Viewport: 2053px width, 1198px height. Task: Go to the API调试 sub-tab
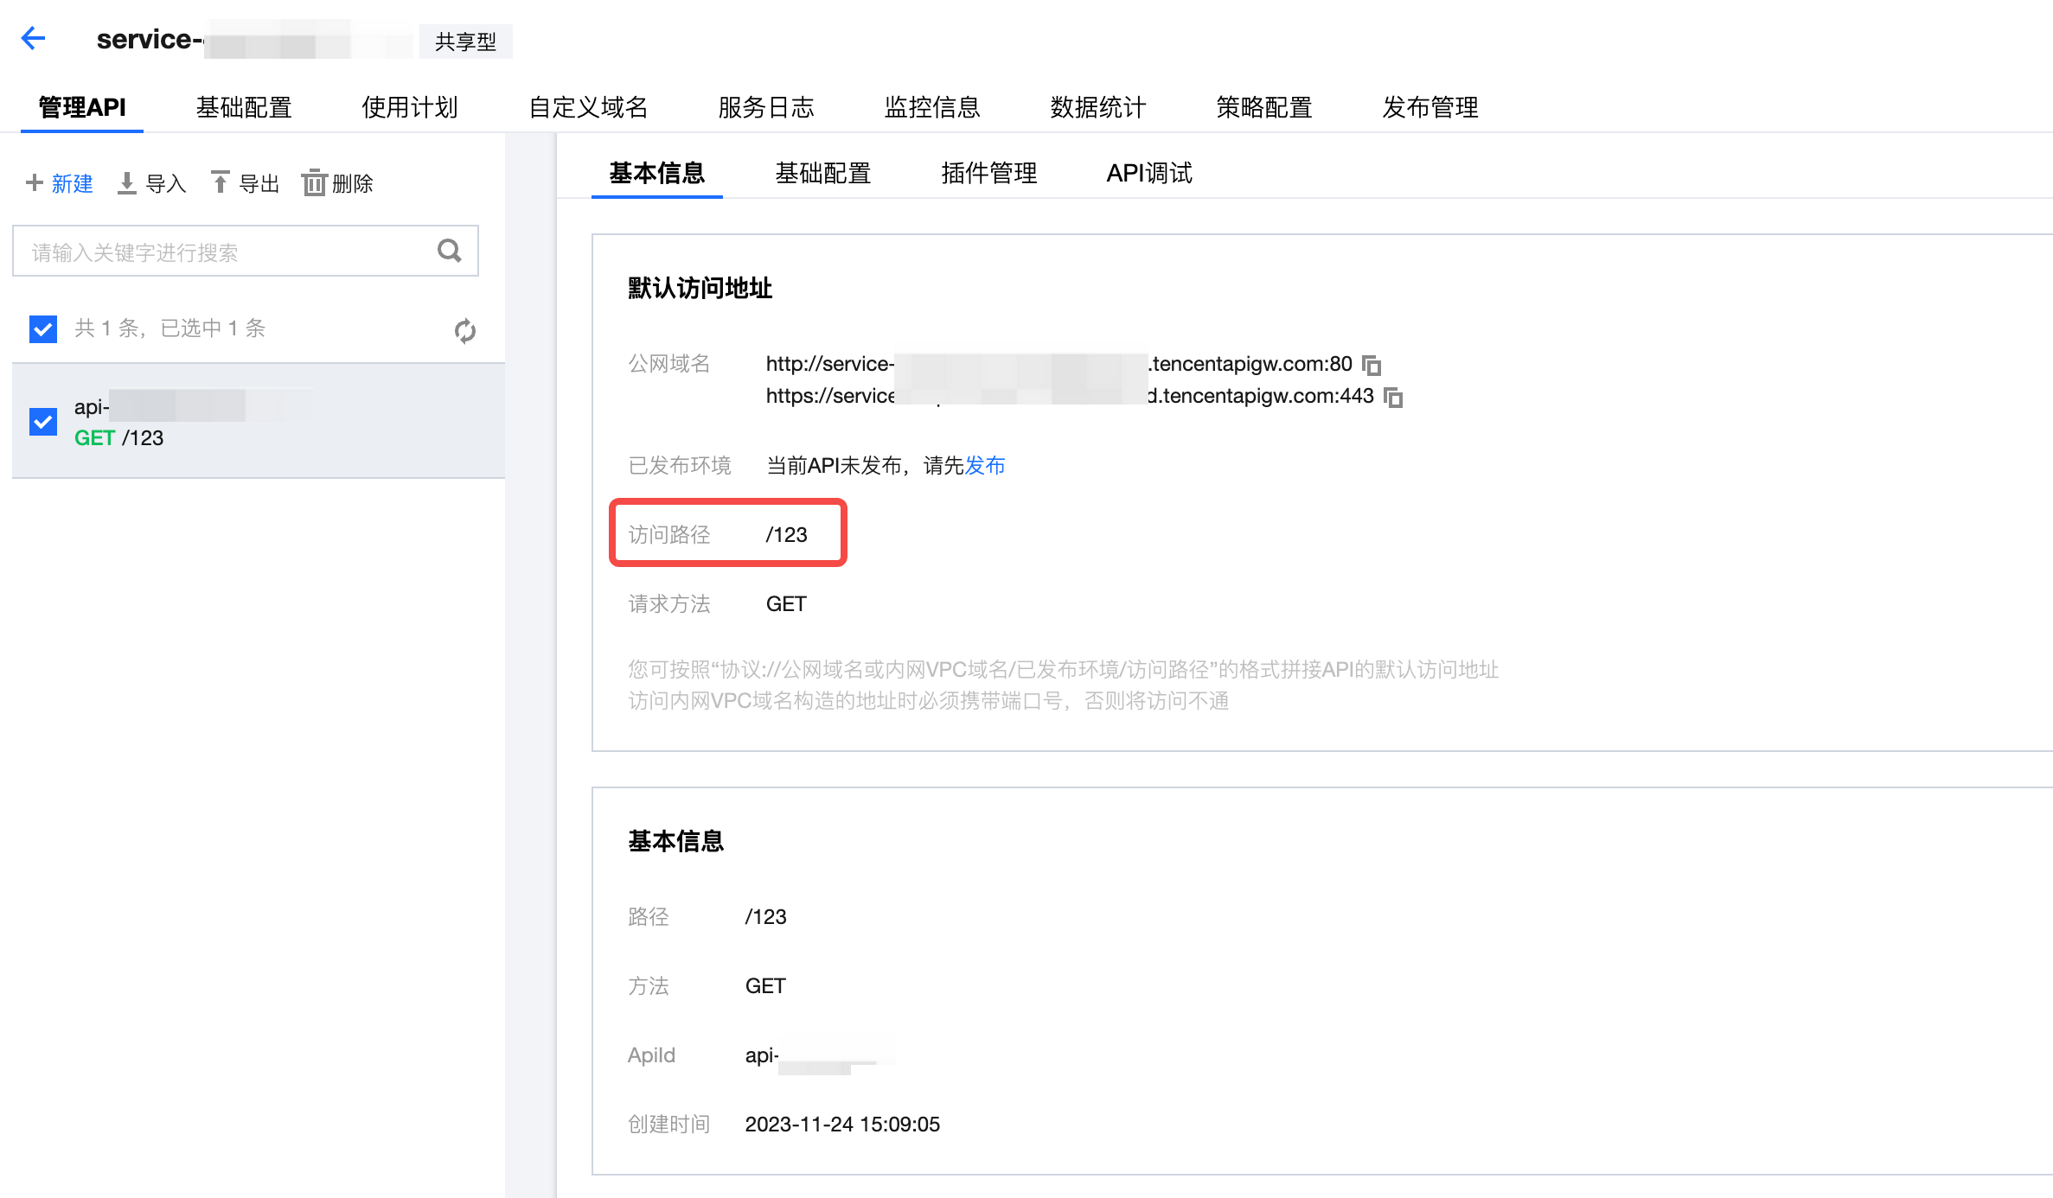[1148, 173]
